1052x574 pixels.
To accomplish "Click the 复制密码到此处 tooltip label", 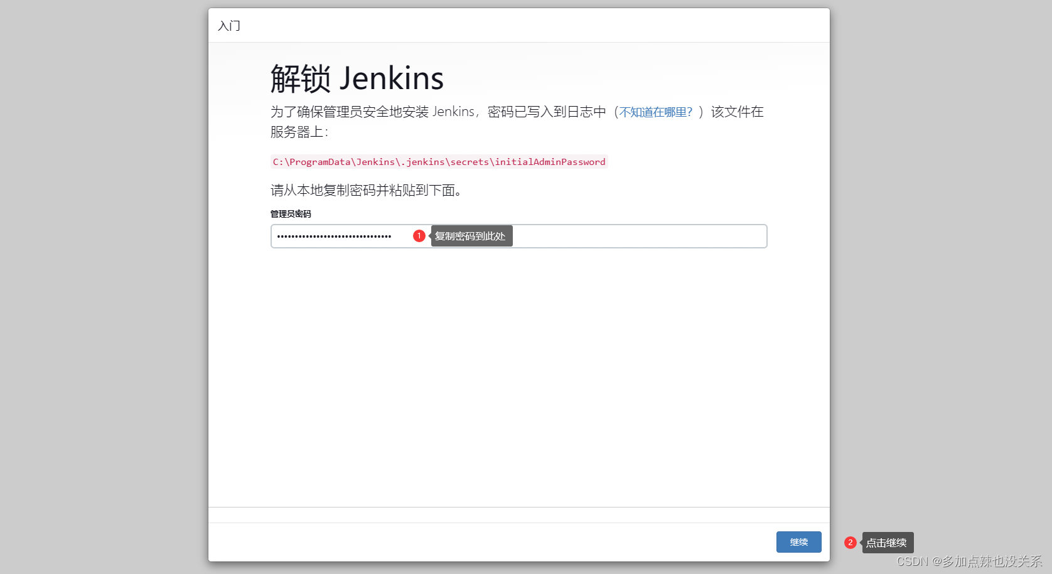I will [x=471, y=237].
